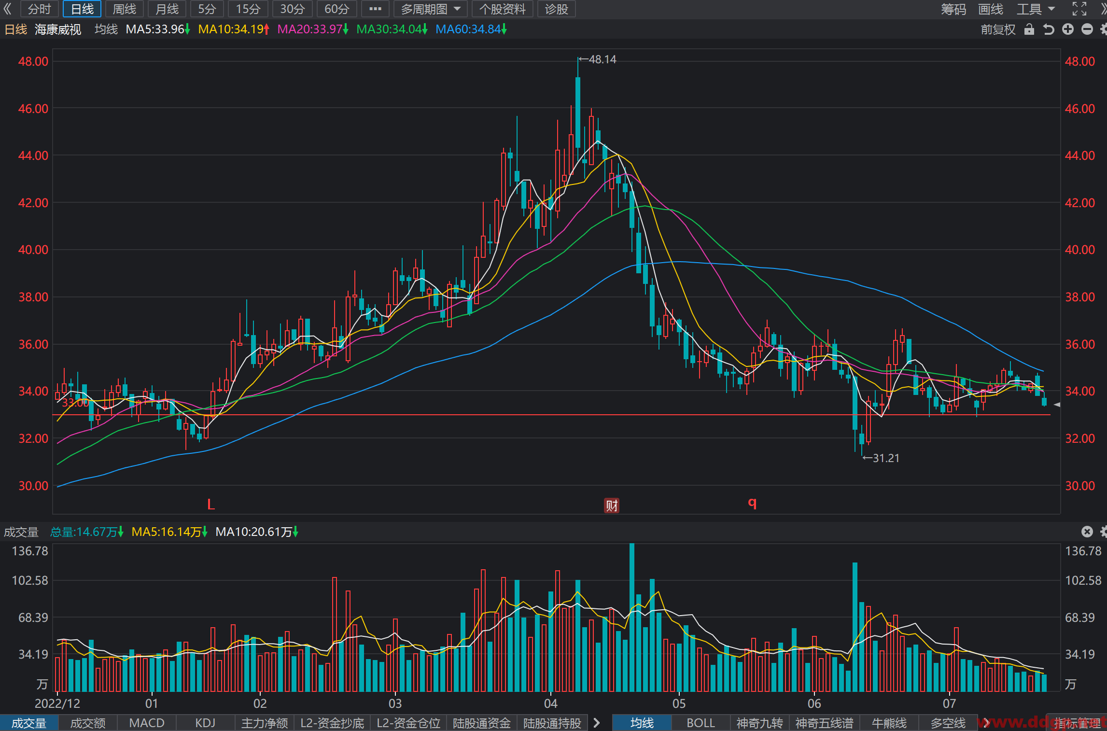Switch to 分时 intraday view
The width and height of the screenshot is (1107, 731).
click(39, 9)
